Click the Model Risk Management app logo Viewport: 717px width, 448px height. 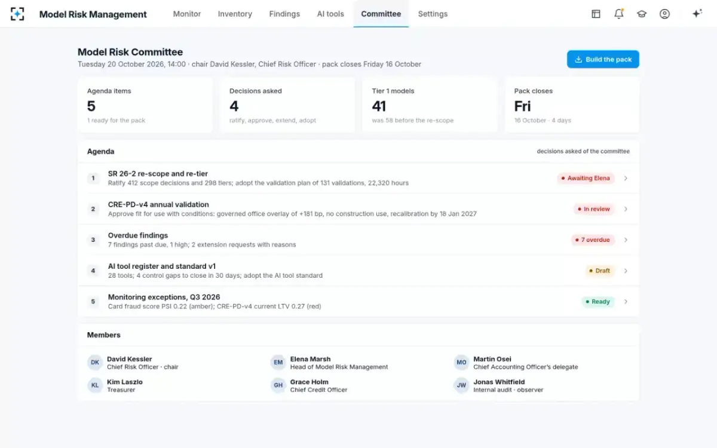coord(17,14)
